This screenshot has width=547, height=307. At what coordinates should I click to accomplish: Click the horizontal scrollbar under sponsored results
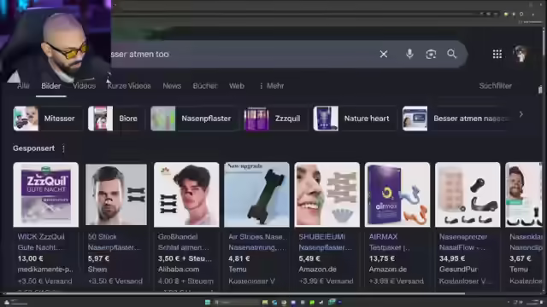pyautogui.click(x=233, y=293)
